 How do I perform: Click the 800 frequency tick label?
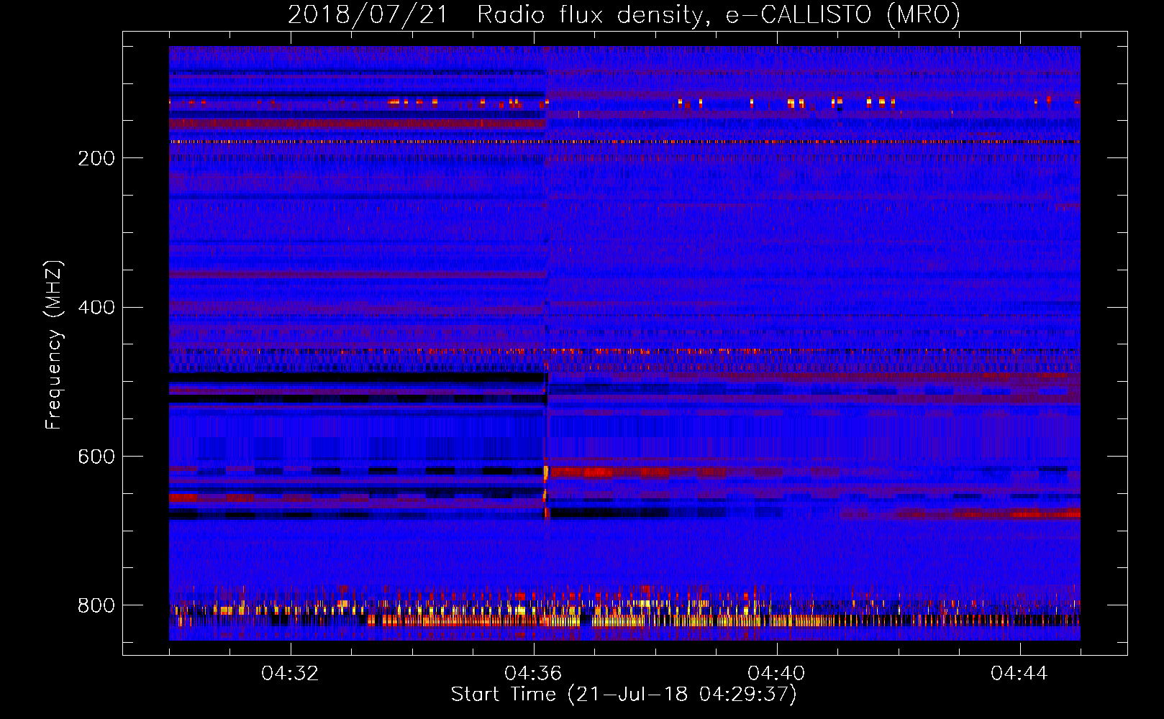(96, 605)
